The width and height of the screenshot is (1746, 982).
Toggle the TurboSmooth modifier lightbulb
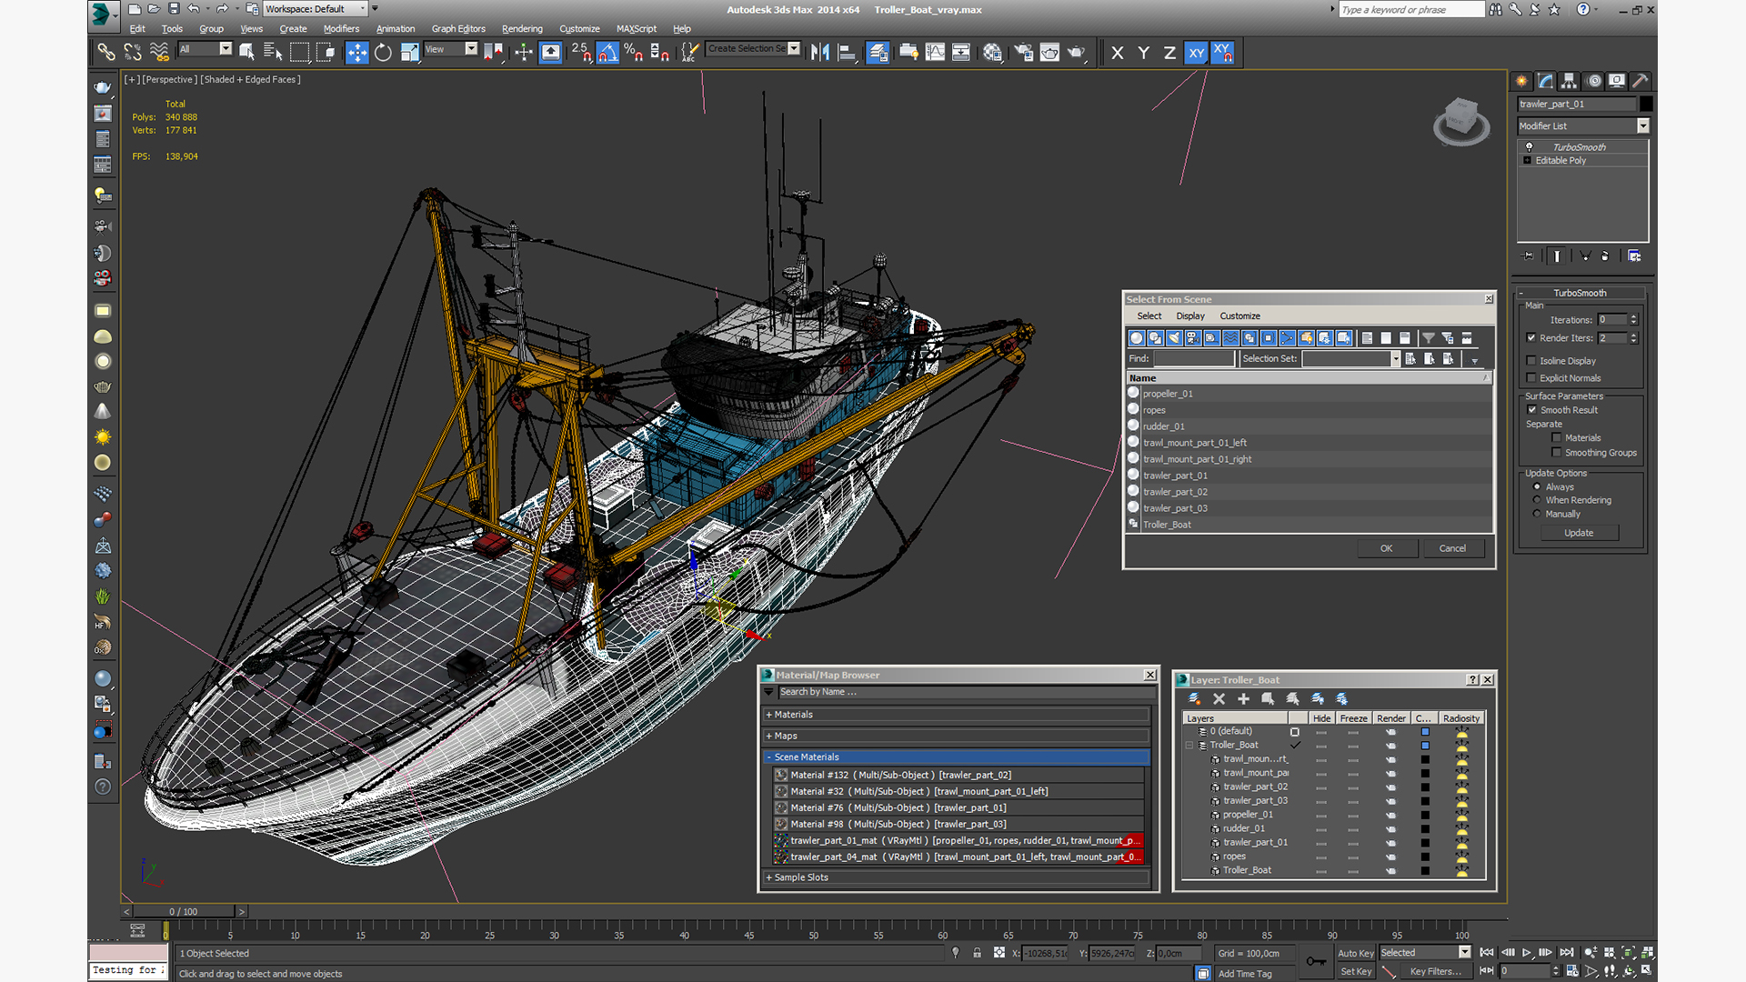point(1529,147)
